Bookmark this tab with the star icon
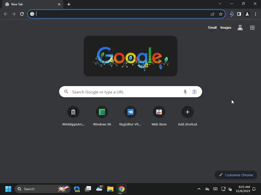The width and height of the screenshot is (261, 195). [x=221, y=14]
